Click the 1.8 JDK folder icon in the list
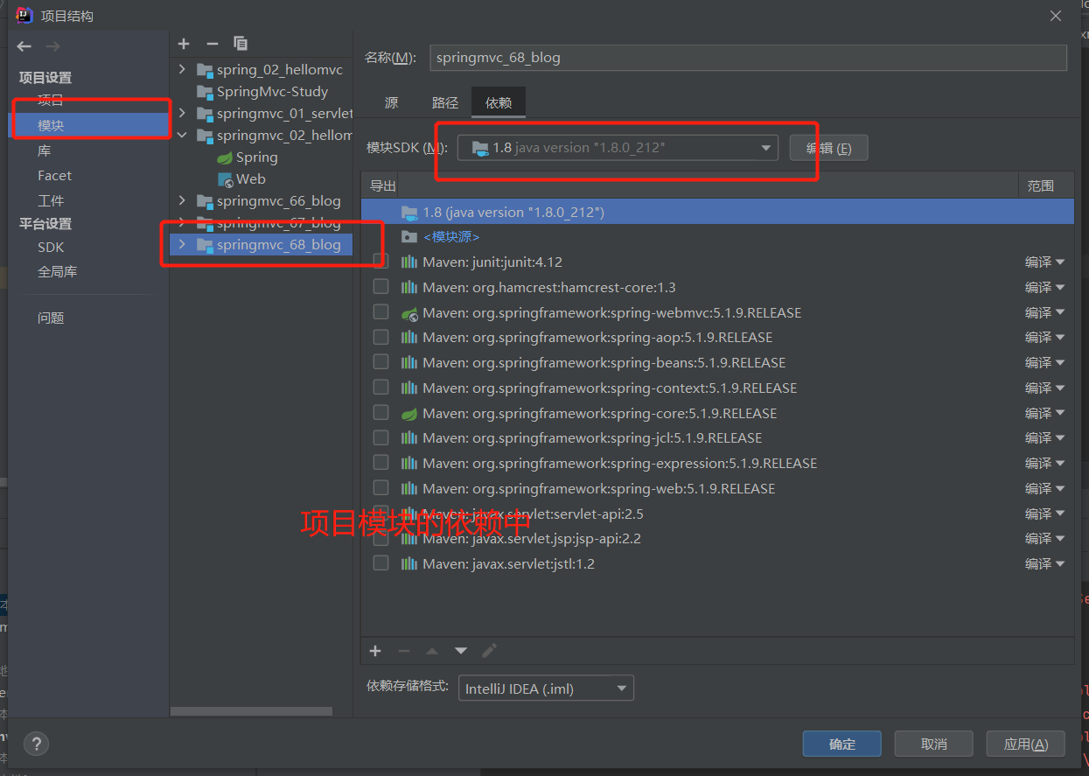 click(x=409, y=213)
